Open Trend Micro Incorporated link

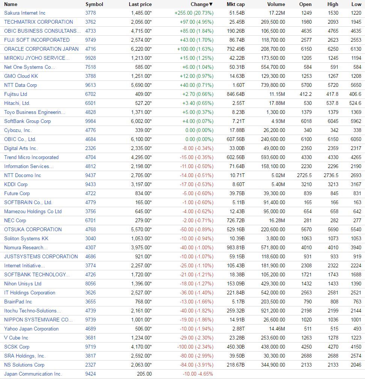coord(32,157)
